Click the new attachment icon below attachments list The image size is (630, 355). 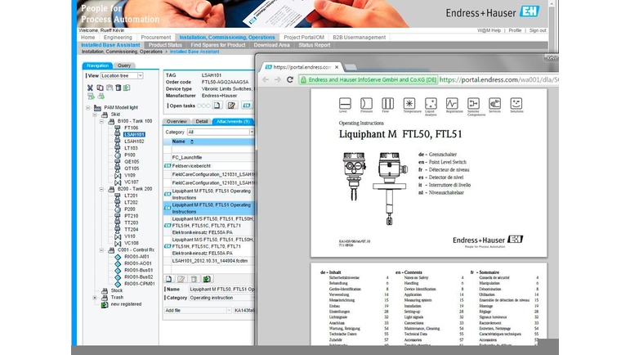click(169, 279)
